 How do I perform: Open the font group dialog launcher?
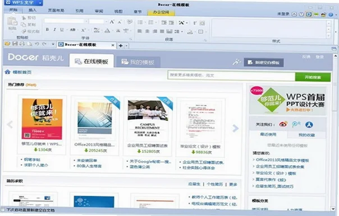[131, 39]
